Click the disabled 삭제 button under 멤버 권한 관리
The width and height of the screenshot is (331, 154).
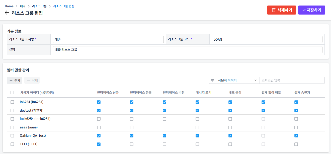(32, 80)
